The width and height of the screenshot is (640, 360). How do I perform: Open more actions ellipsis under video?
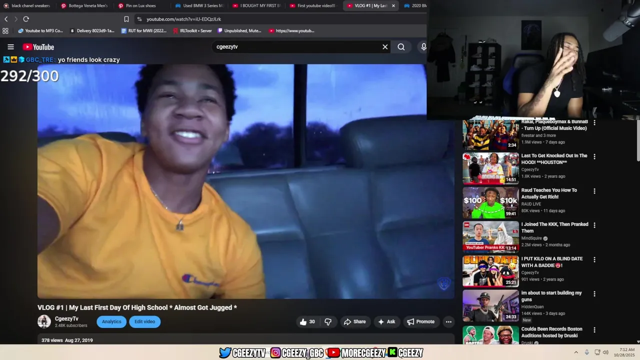(448, 321)
